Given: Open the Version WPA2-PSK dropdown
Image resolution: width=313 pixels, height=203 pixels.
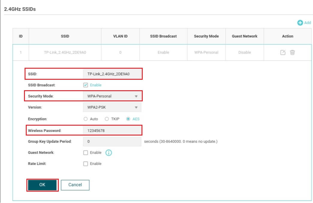Looking at the screenshot, I should 112,107.
